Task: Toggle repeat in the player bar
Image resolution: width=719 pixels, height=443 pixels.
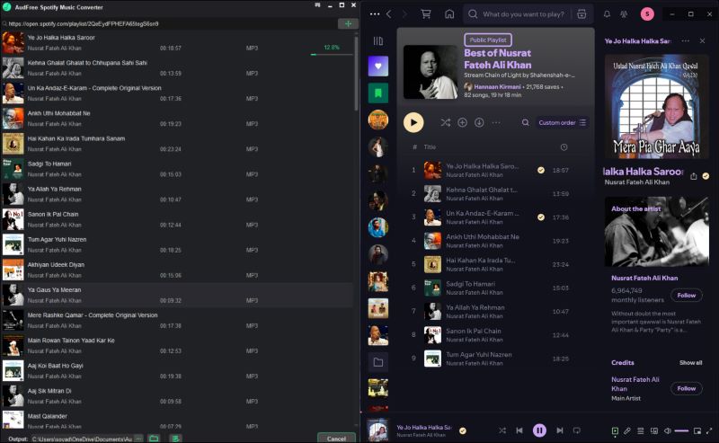Action: pos(576,430)
